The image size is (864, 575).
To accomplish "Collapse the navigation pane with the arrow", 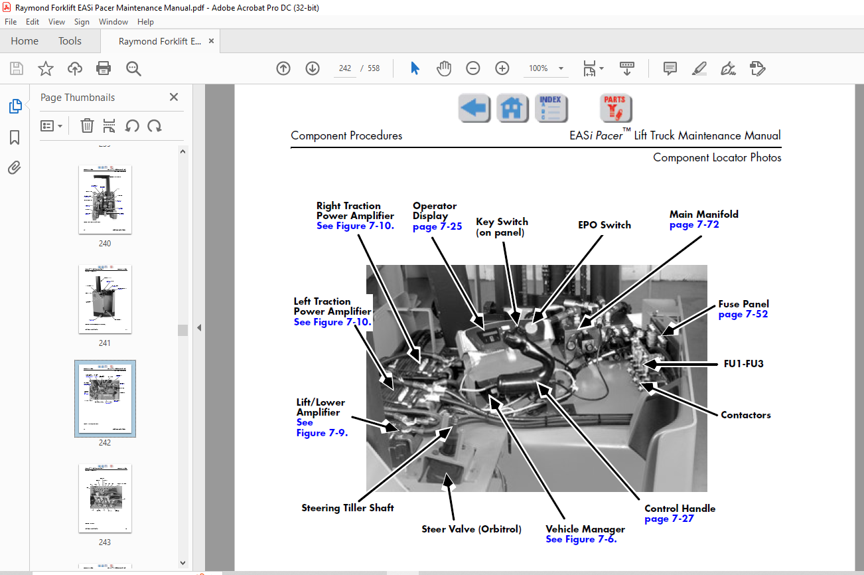I will pos(198,328).
